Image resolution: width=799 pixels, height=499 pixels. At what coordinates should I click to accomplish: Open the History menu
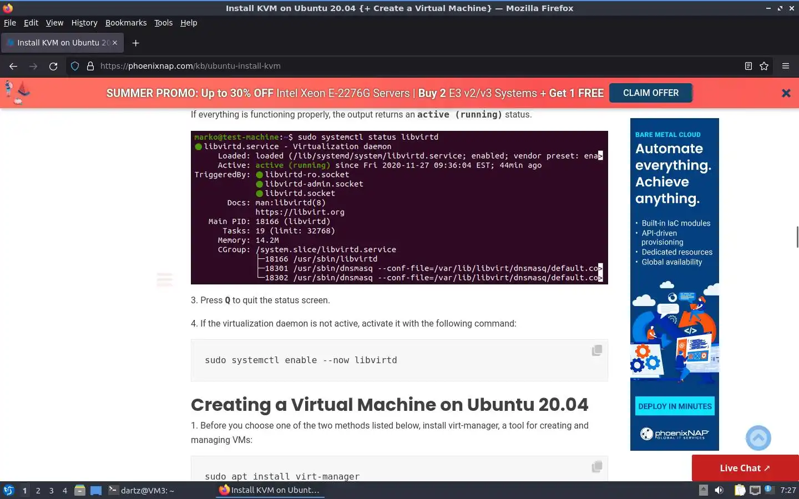point(84,23)
